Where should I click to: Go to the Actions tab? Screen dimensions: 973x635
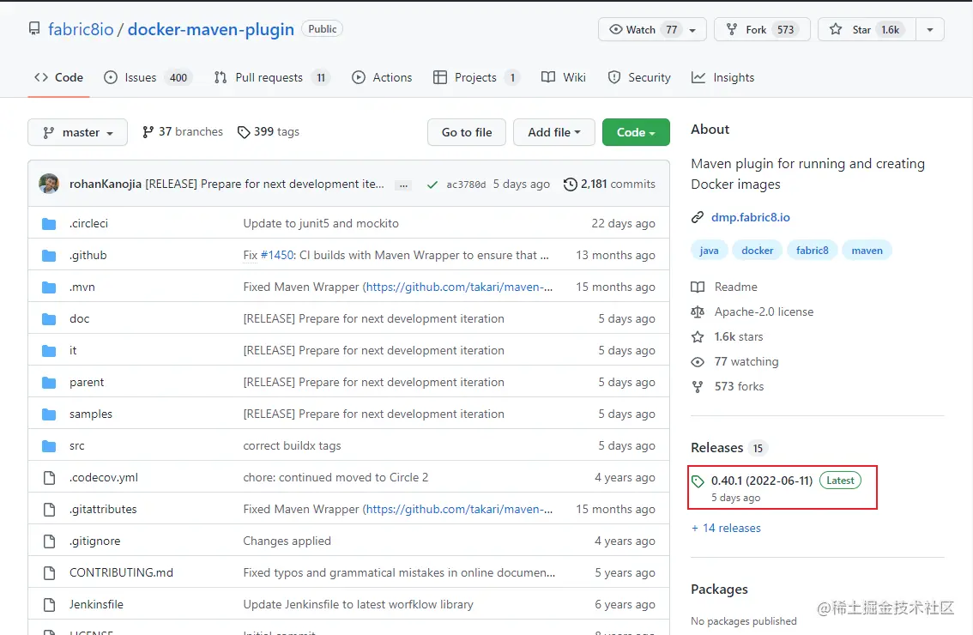click(x=382, y=77)
